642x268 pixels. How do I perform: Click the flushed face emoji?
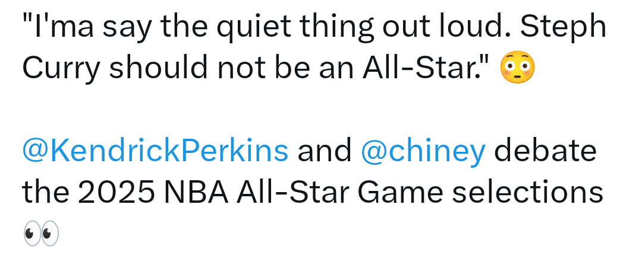click(x=517, y=68)
